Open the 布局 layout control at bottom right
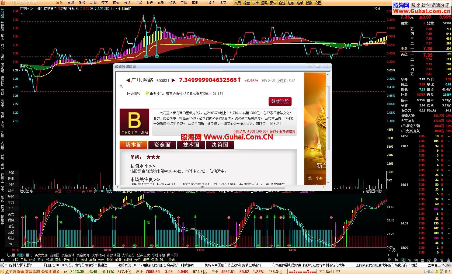This screenshot has width=452, height=274. [392, 250]
